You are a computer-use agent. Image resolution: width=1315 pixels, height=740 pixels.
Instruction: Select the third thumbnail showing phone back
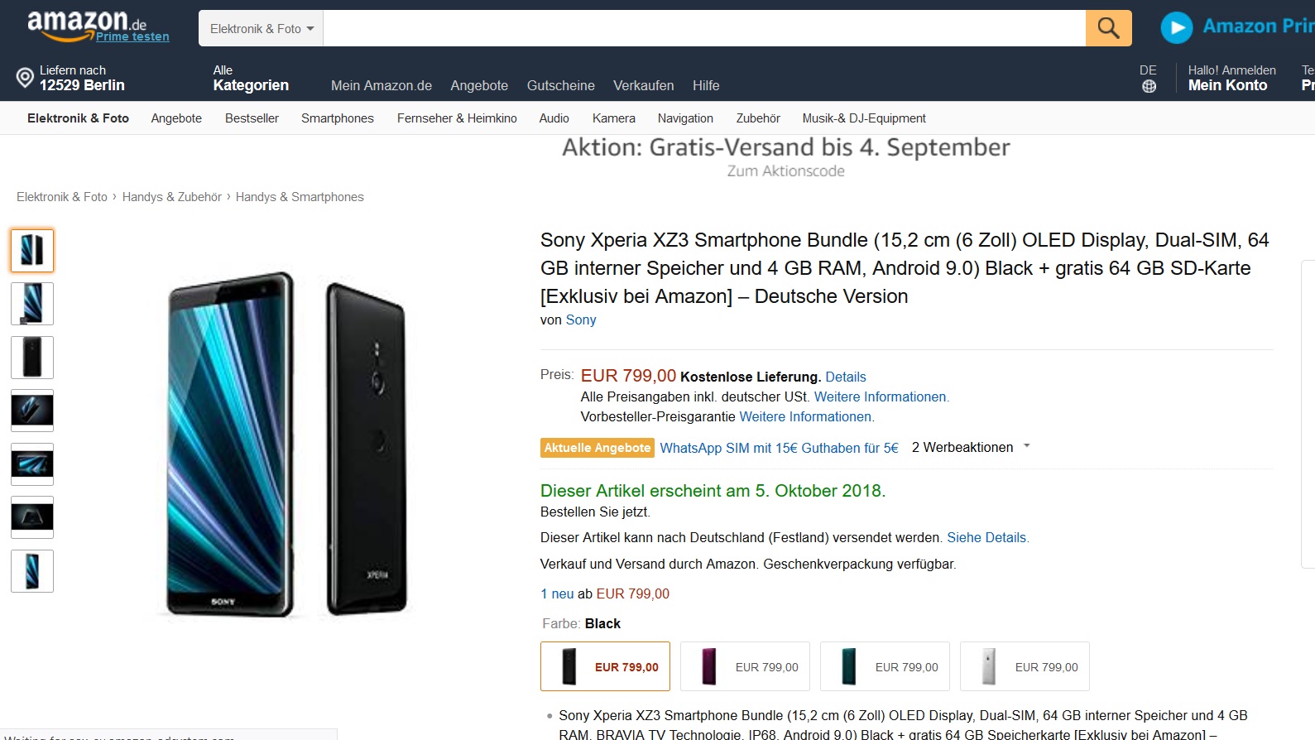click(32, 358)
